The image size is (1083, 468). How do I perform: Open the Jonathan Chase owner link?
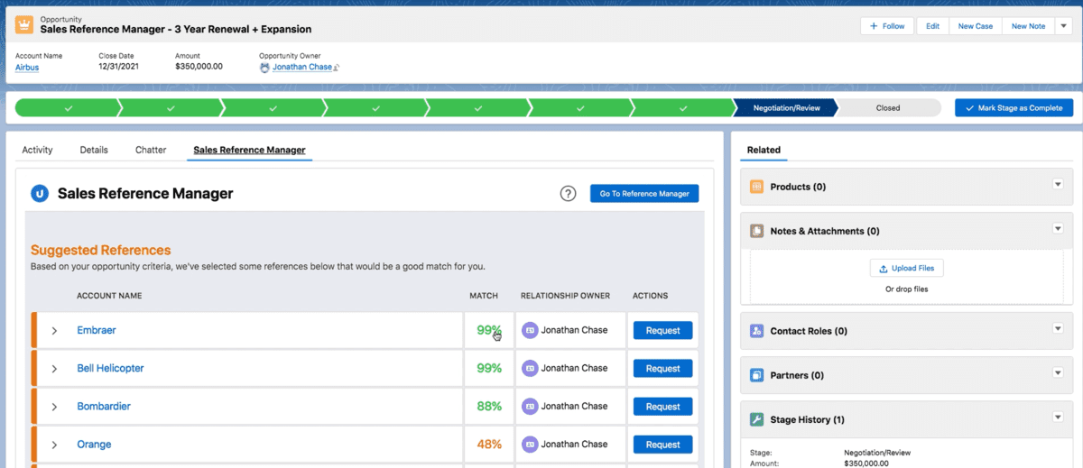click(x=301, y=67)
